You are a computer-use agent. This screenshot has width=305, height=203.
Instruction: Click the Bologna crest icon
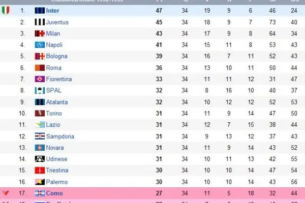[40, 56]
